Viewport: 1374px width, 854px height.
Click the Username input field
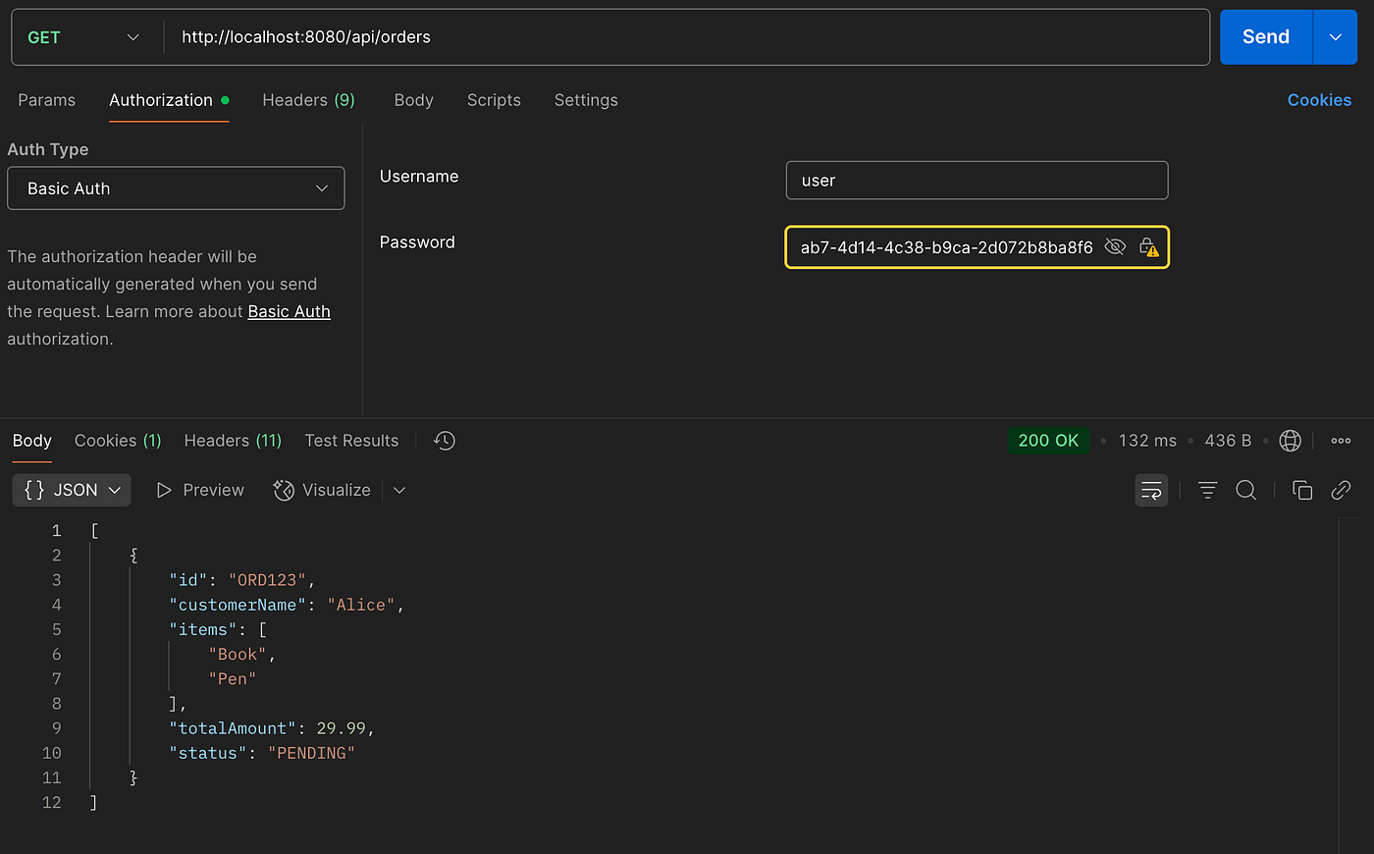[x=977, y=181]
